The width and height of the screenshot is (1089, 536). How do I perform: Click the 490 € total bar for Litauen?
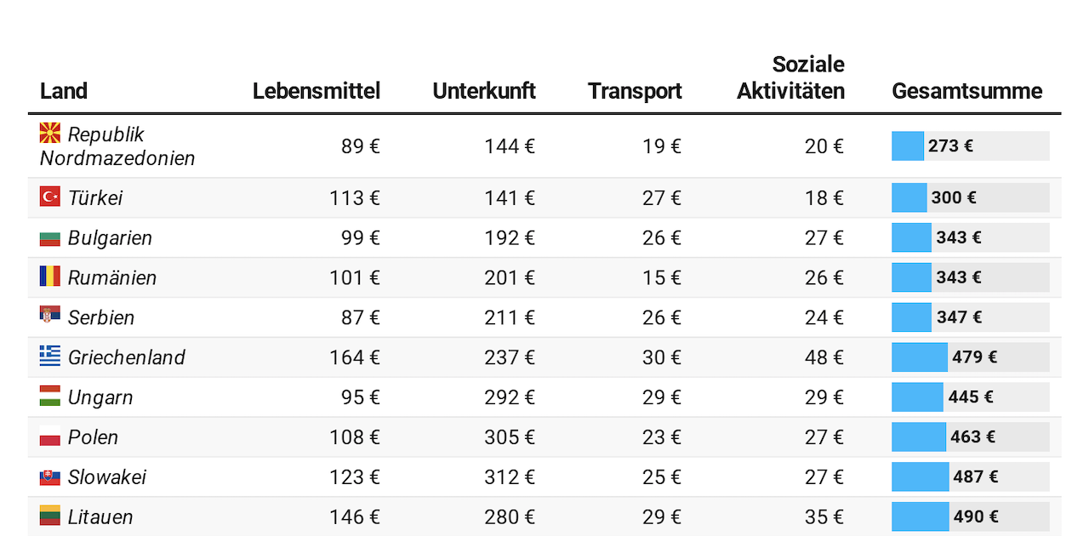coord(970,516)
